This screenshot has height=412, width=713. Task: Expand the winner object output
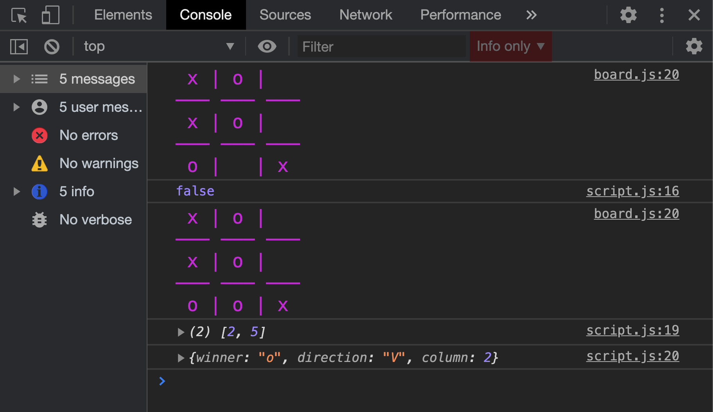pyautogui.click(x=181, y=357)
